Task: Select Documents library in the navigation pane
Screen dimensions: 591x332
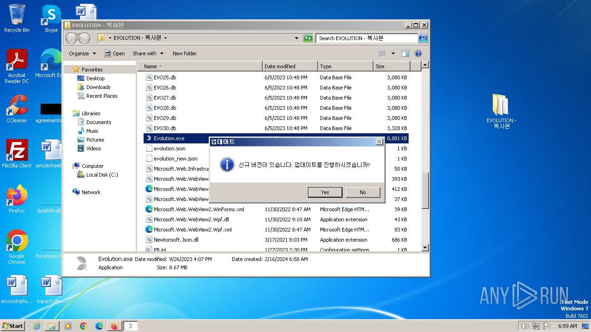Action: click(x=98, y=122)
